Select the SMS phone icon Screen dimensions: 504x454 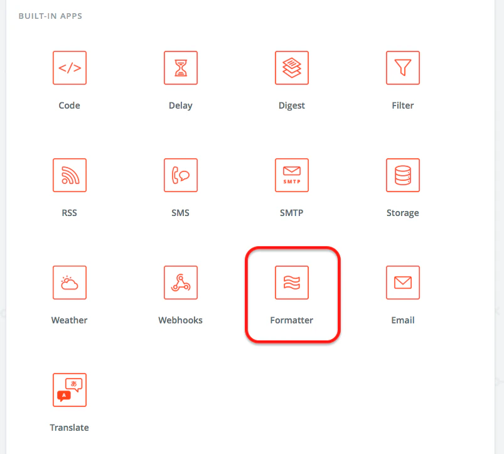tap(181, 175)
